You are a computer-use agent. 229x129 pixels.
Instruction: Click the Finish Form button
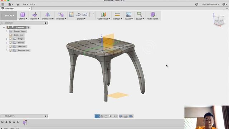coord(152,16)
